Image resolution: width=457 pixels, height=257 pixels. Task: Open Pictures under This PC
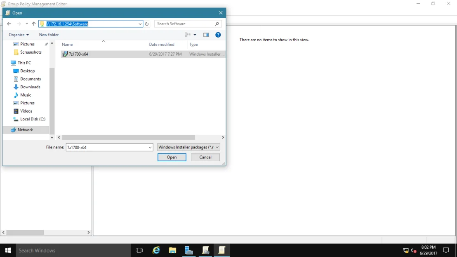(x=27, y=103)
